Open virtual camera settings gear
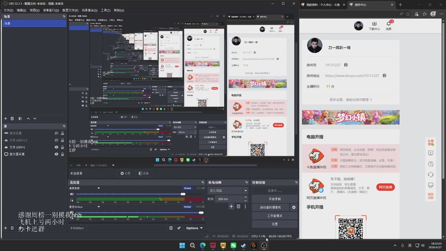Image resolution: width=446 pixels, height=251 pixels. [x=294, y=207]
